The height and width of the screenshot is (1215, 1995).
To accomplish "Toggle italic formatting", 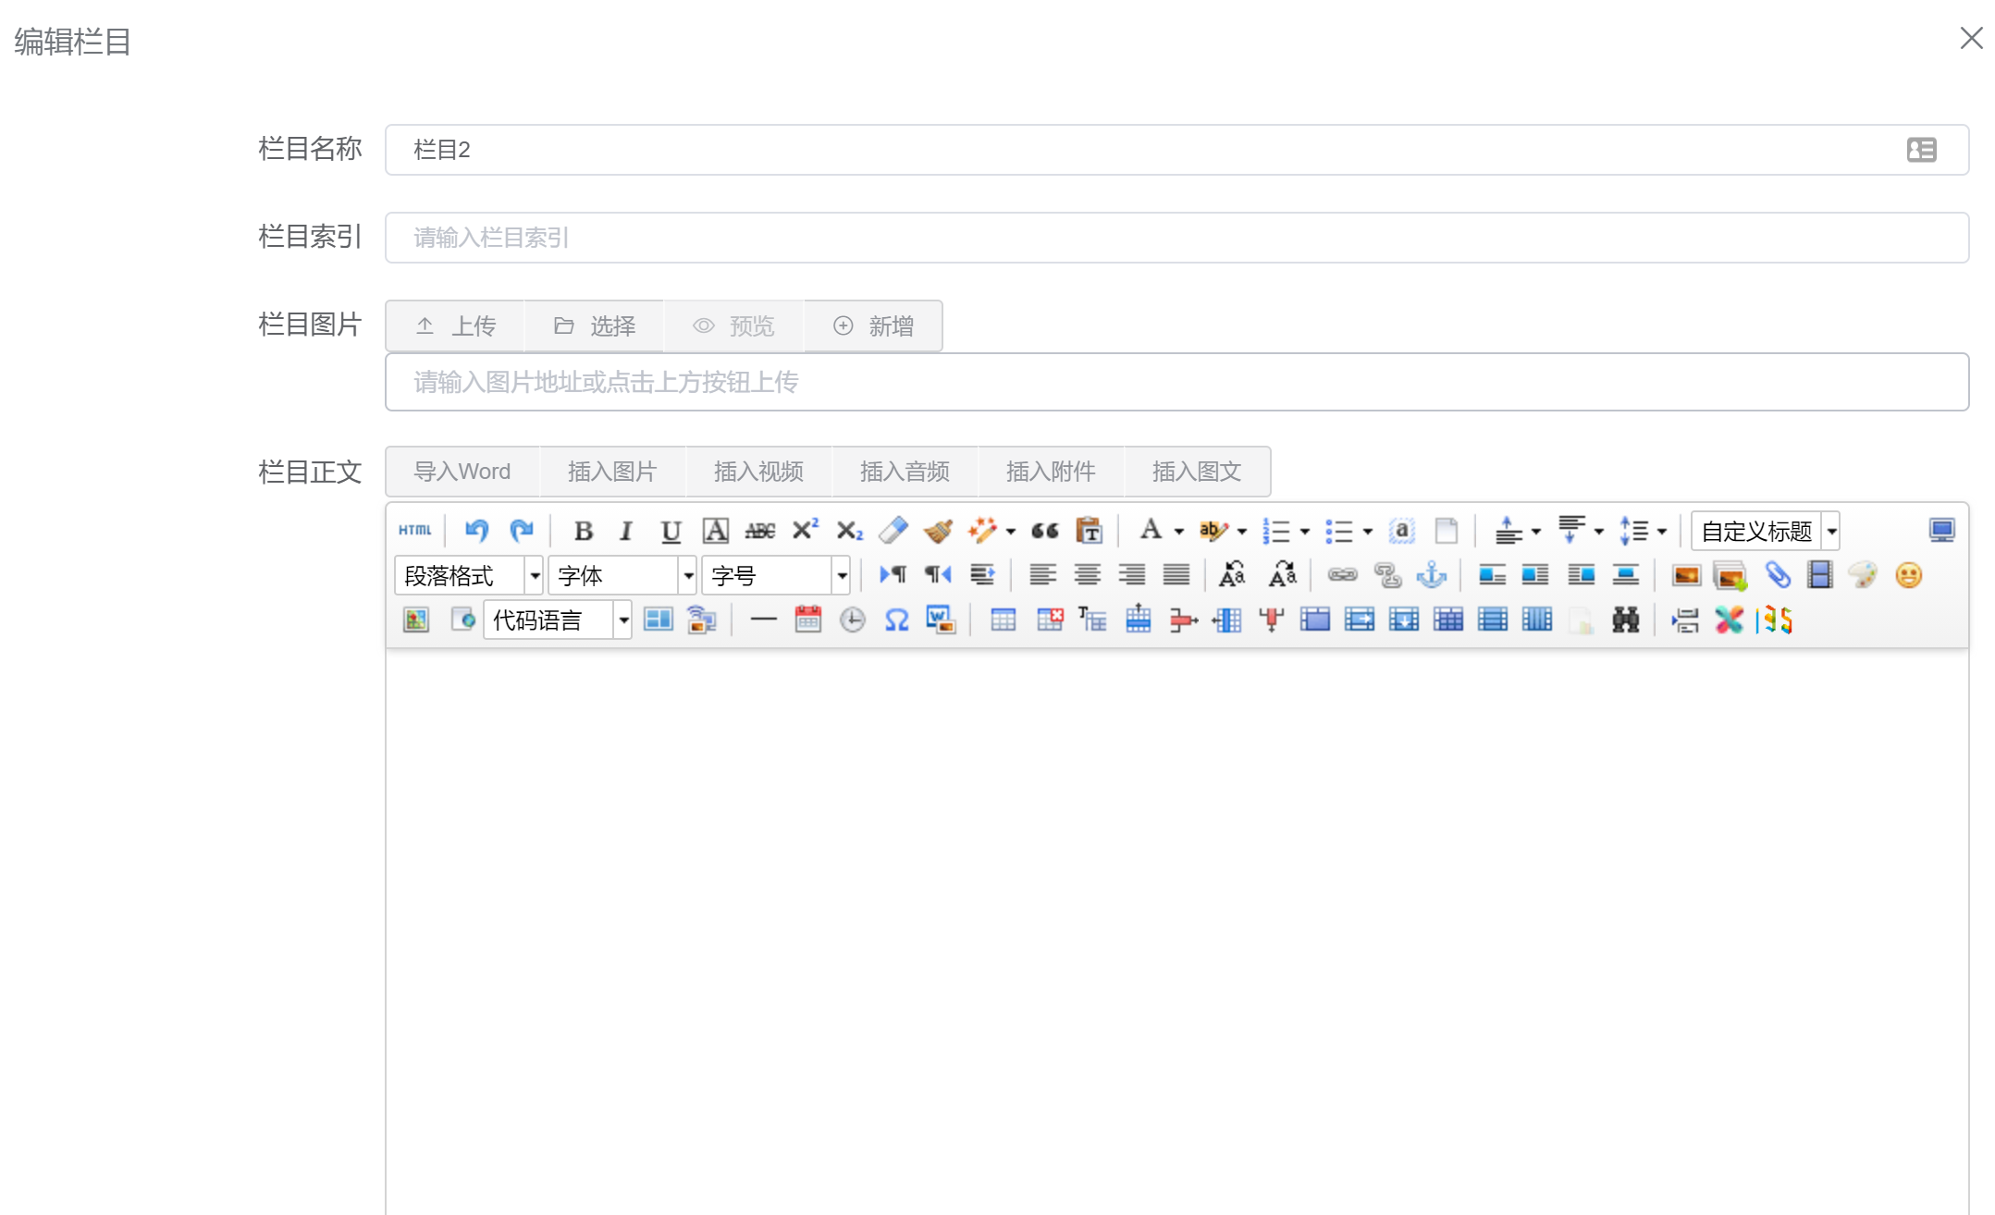I will 626,531.
